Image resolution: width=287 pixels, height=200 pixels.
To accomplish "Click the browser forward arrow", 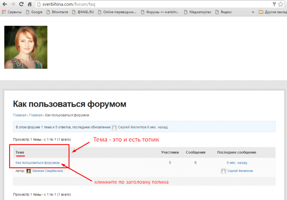I will tap(13, 4).
